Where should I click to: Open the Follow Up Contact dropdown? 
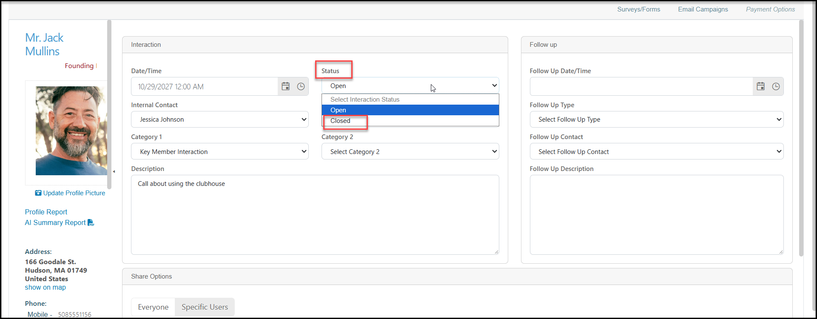[657, 151]
